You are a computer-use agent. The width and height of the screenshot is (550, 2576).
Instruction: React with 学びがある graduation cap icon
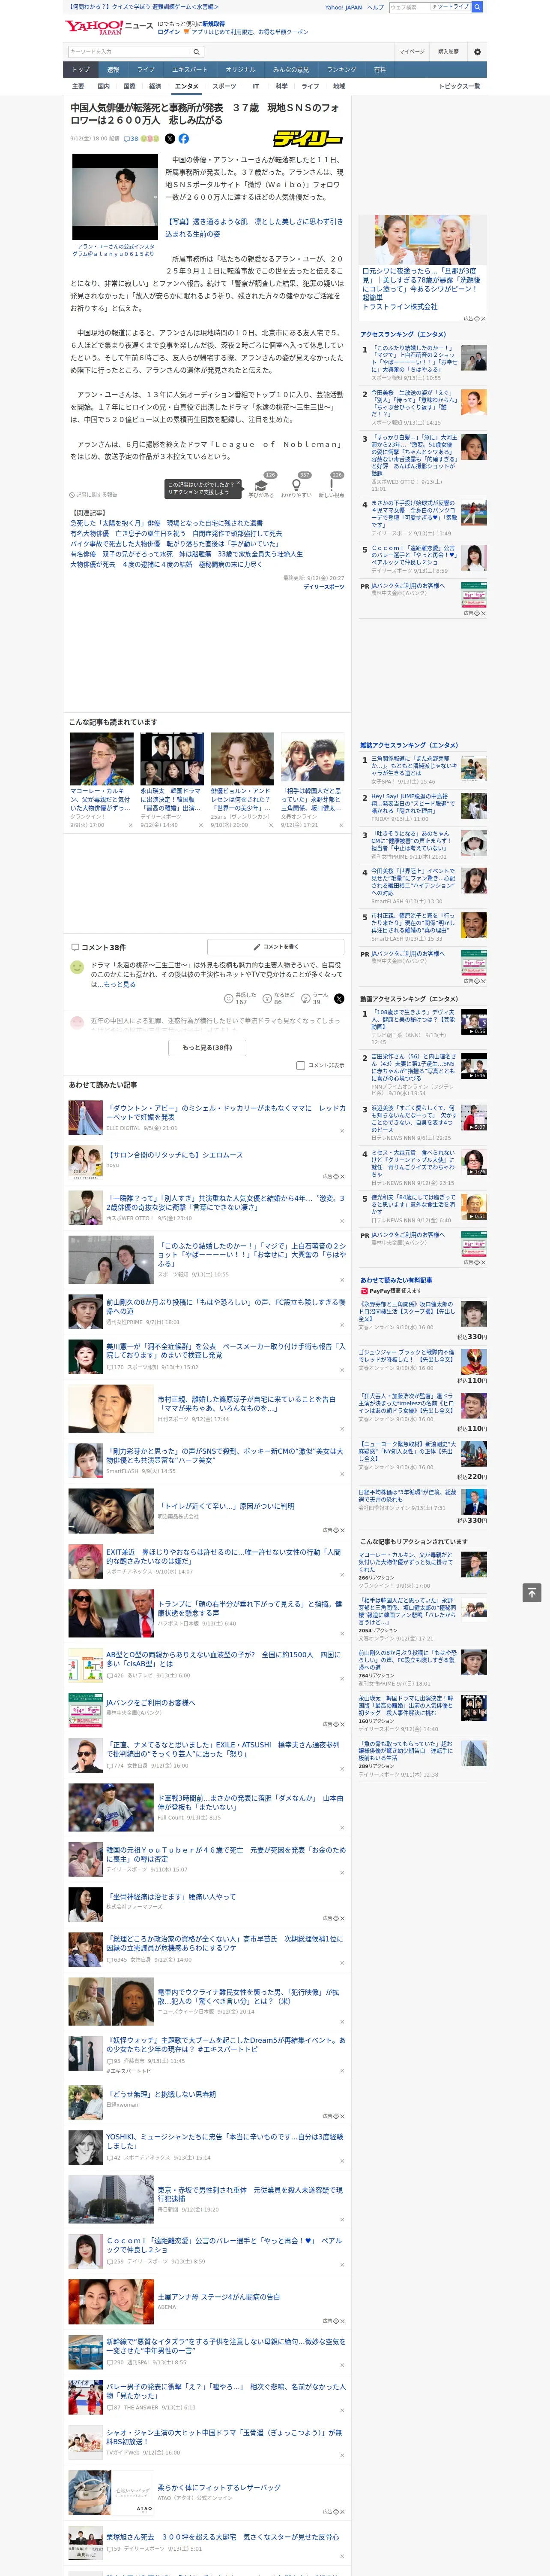262,485
